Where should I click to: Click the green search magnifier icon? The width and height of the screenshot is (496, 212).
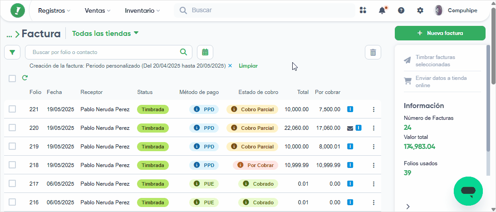183,52
